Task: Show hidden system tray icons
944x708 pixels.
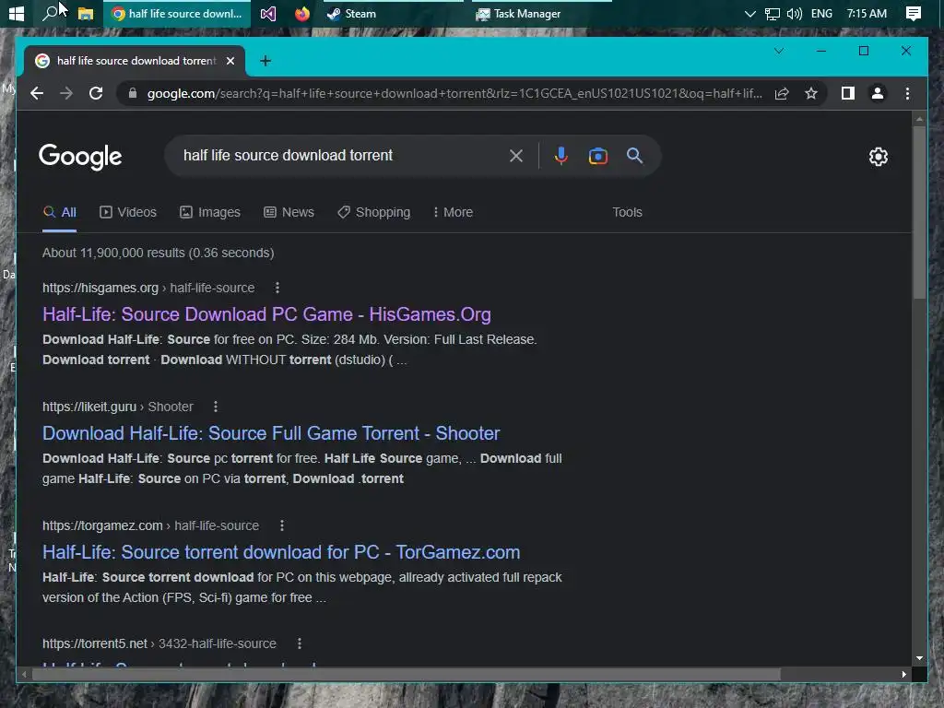Action: (x=749, y=13)
